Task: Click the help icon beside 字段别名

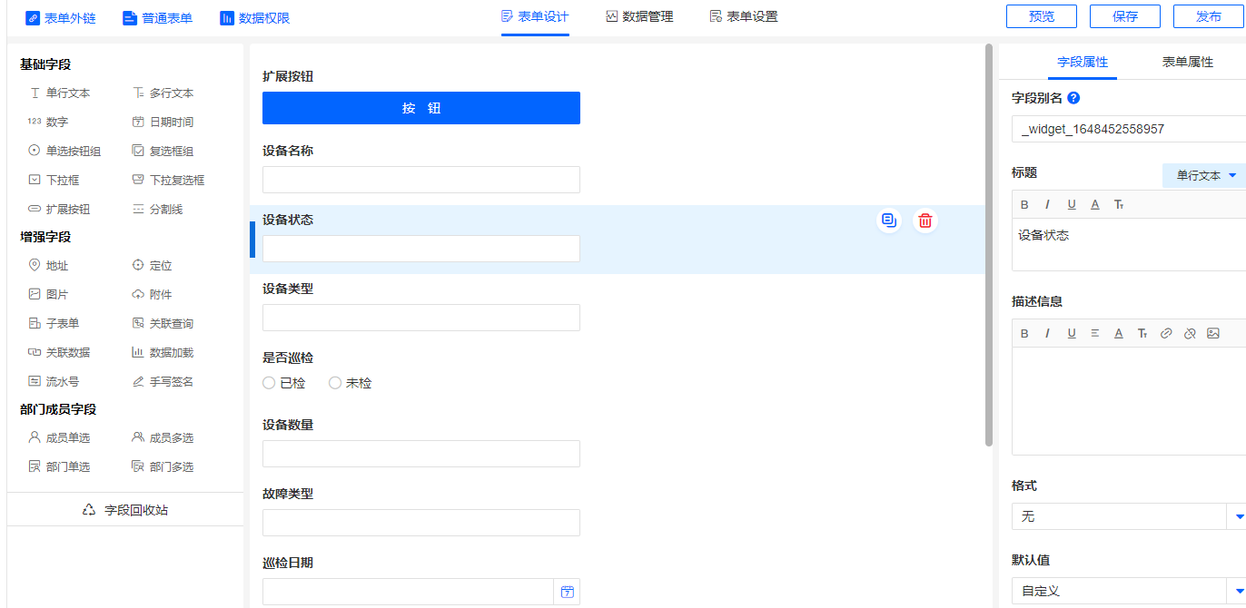Action: pyautogui.click(x=1073, y=98)
